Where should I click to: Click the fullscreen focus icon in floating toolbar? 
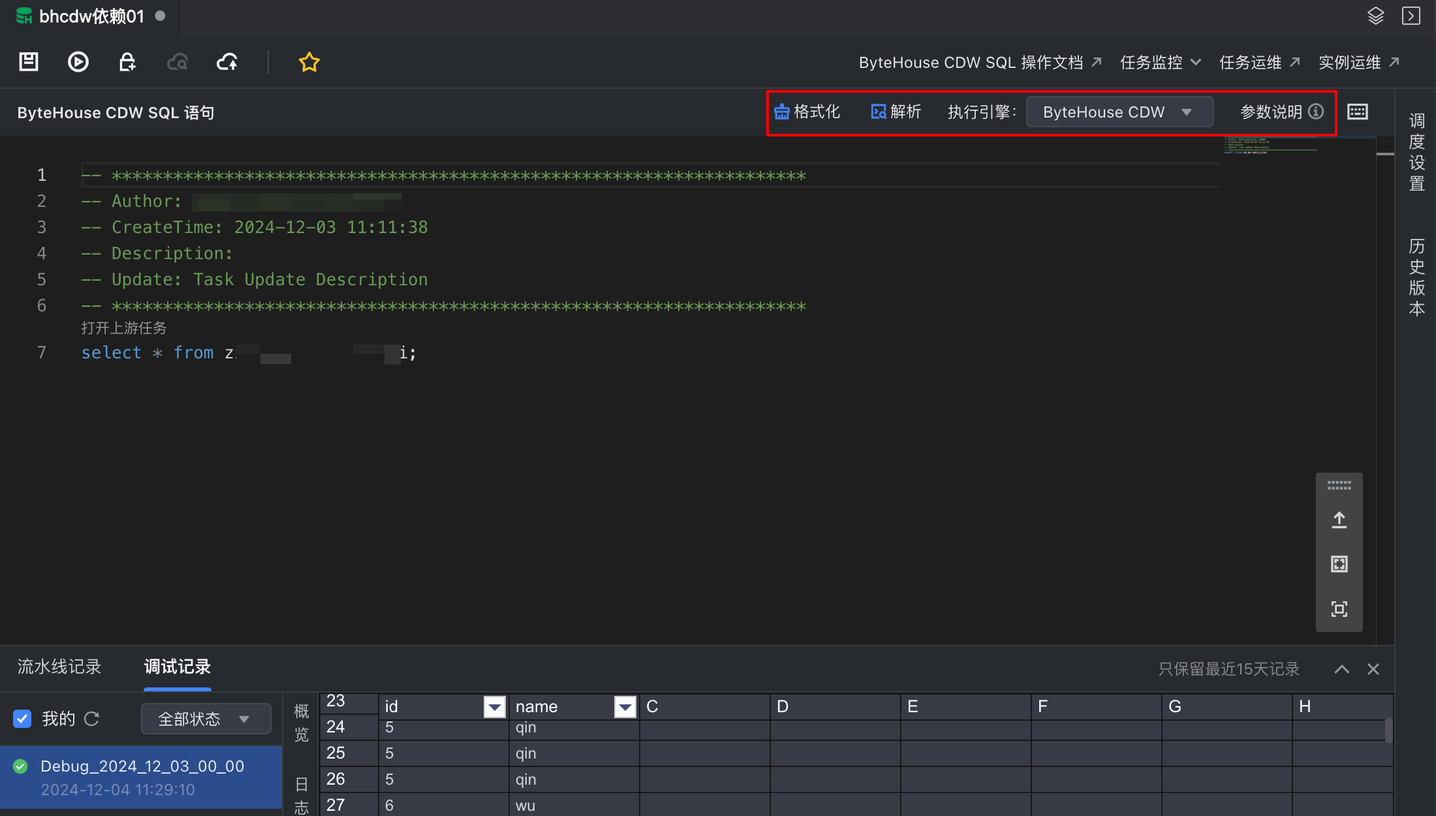(x=1339, y=609)
